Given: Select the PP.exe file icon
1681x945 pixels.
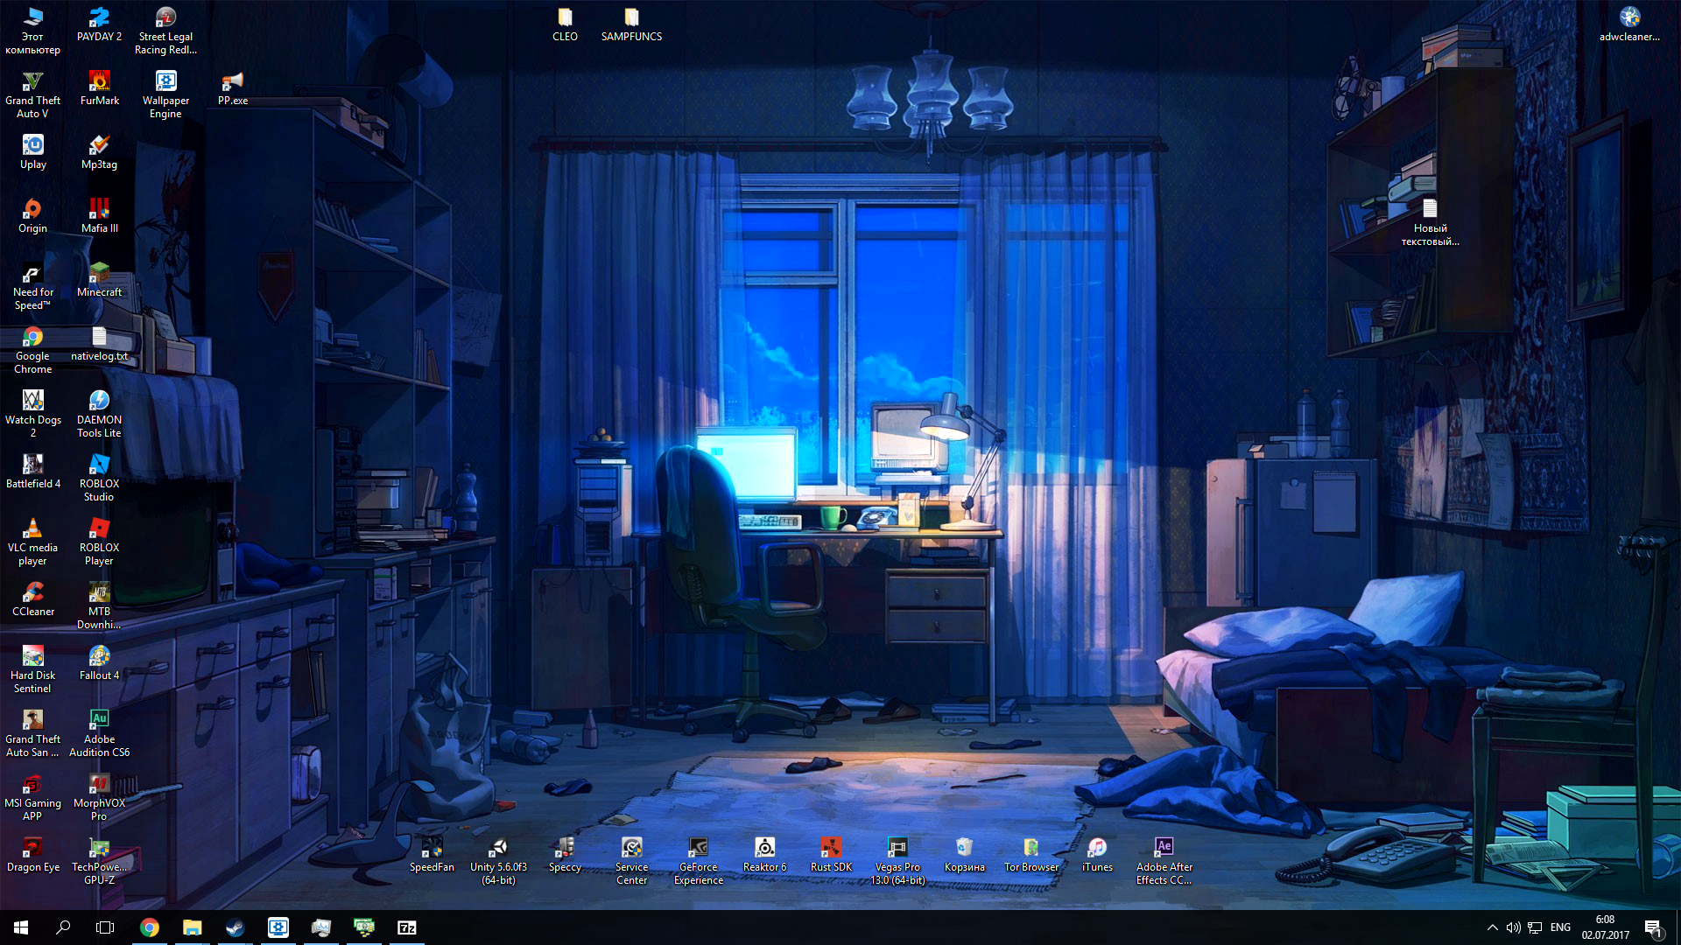Looking at the screenshot, I should [232, 88].
